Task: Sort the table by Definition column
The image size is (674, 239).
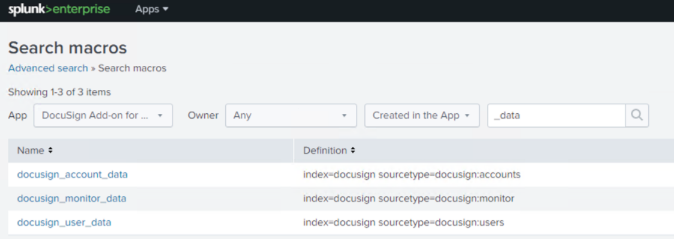Action: (330, 150)
